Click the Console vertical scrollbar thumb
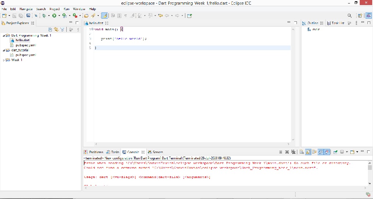 [369, 168]
